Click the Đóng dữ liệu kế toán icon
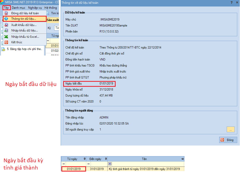Viewport: 240px width, 172px height. (x=6, y=13)
